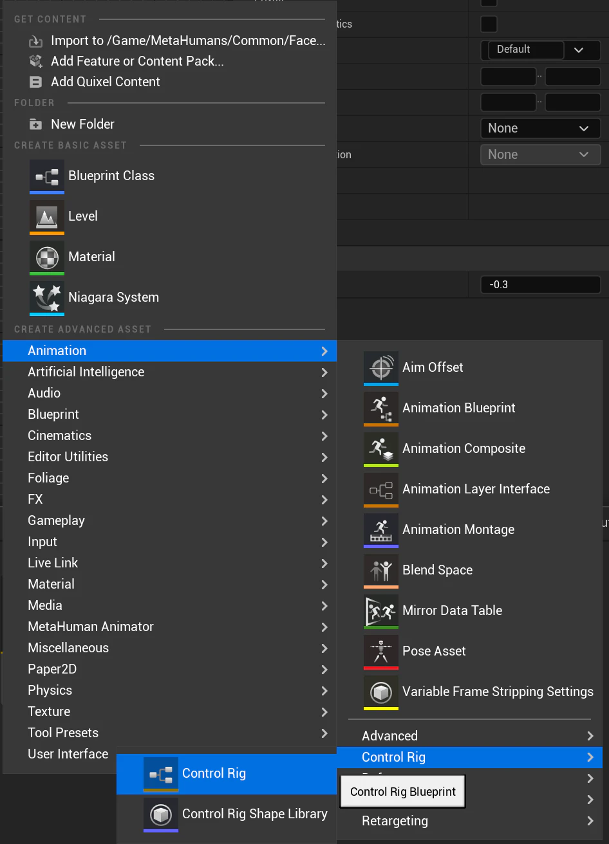The image size is (609, 844).
Task: Select the Animation Layer Interface icon
Action: [x=381, y=490]
